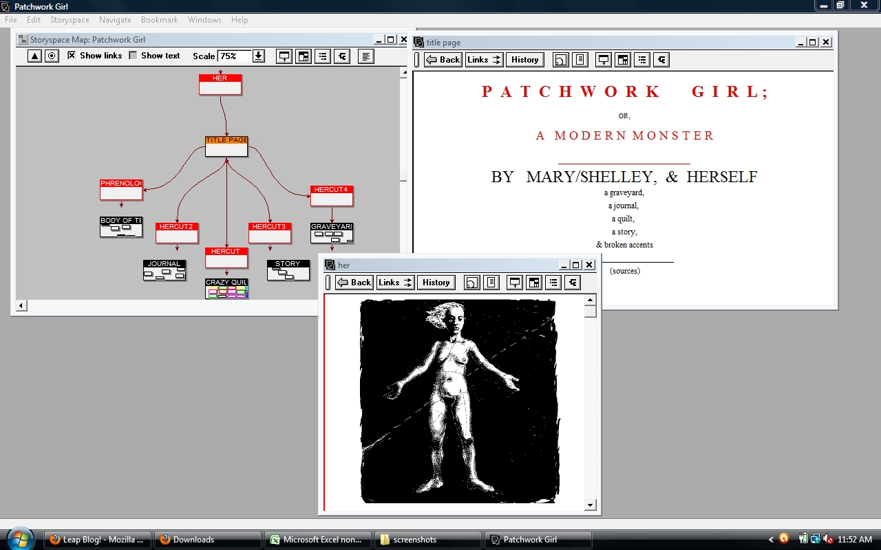Click the text page icon in title page toolbar
The width and height of the screenshot is (881, 550).
[580, 60]
